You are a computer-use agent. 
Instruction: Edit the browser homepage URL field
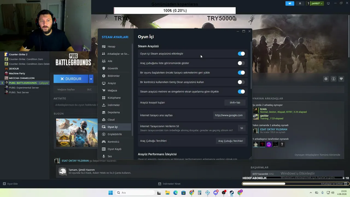(229, 115)
